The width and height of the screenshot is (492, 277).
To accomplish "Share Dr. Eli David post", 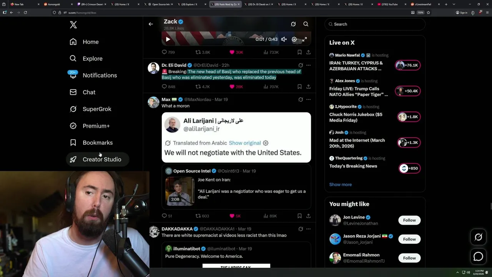I will coord(308,87).
